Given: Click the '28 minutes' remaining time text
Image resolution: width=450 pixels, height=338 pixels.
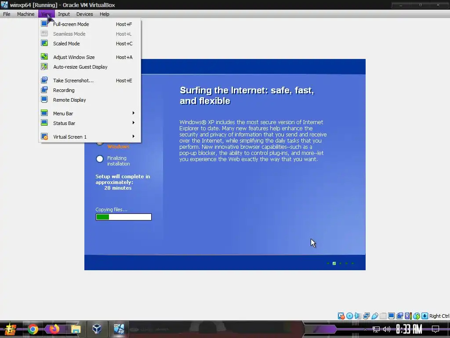Looking at the screenshot, I should [118, 188].
